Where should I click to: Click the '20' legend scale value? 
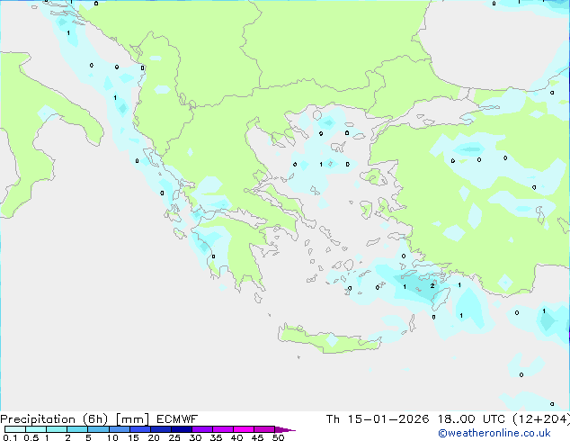click(154, 437)
